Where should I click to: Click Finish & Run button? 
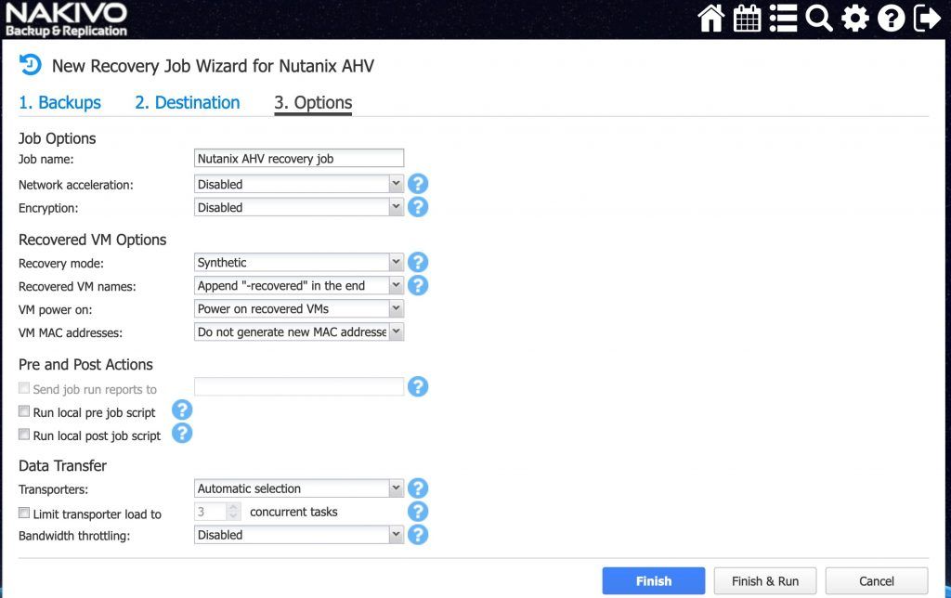coord(765,581)
